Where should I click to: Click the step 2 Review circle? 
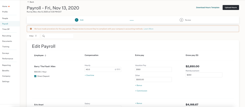pyautogui.click(x=181, y=20)
